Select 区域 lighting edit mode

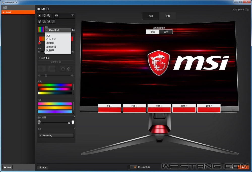pos(166,32)
